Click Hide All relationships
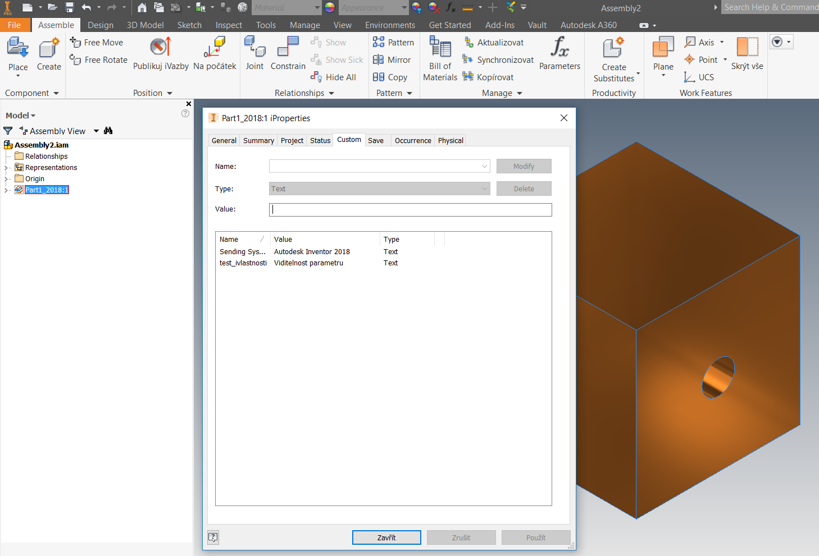 (334, 77)
